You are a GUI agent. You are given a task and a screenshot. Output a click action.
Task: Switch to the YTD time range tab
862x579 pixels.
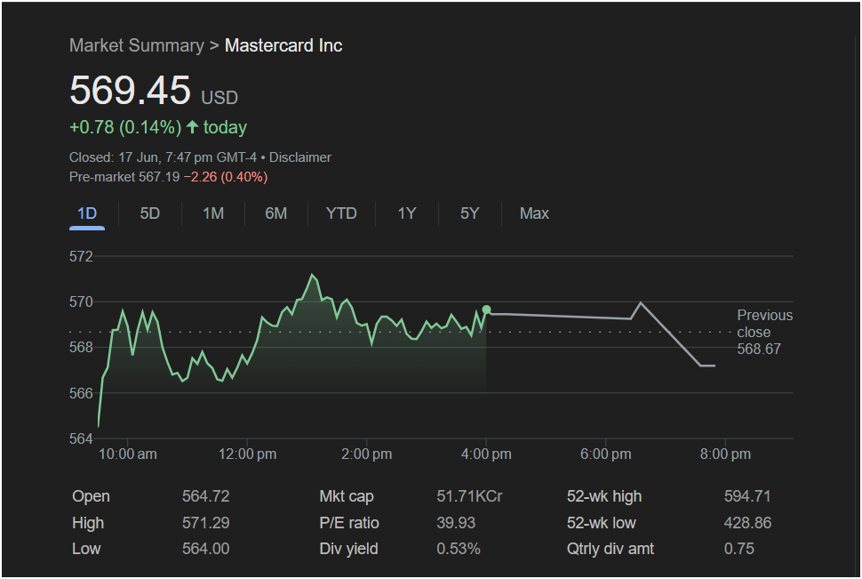(x=341, y=213)
